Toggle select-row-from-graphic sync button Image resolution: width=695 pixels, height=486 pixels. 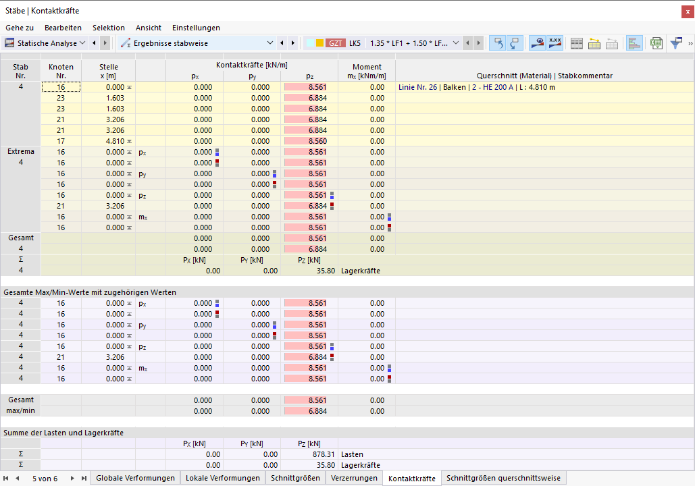pos(515,43)
